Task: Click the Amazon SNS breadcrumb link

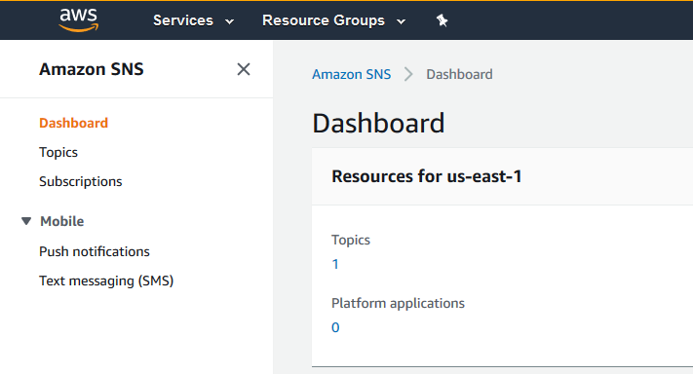Action: (x=351, y=74)
